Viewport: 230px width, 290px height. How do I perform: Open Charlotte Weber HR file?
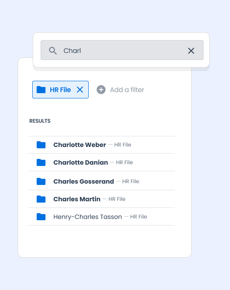click(102, 145)
